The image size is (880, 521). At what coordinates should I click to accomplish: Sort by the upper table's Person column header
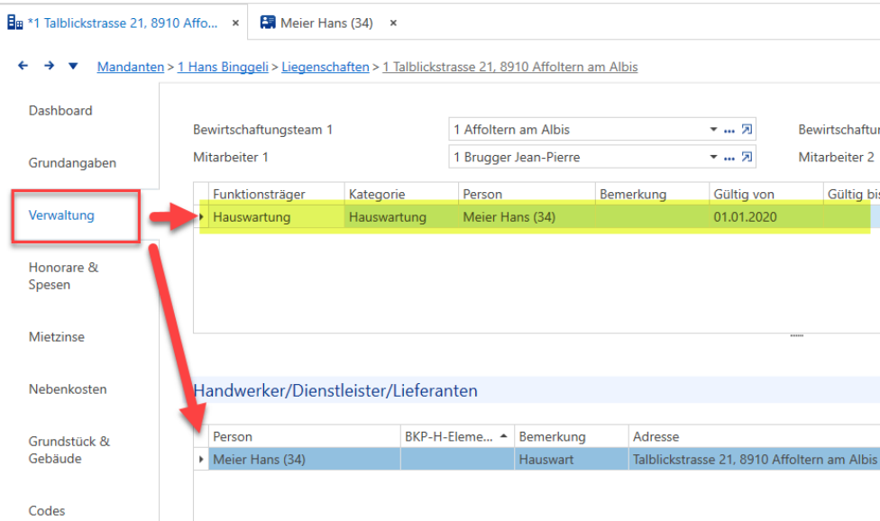pyautogui.click(x=527, y=194)
